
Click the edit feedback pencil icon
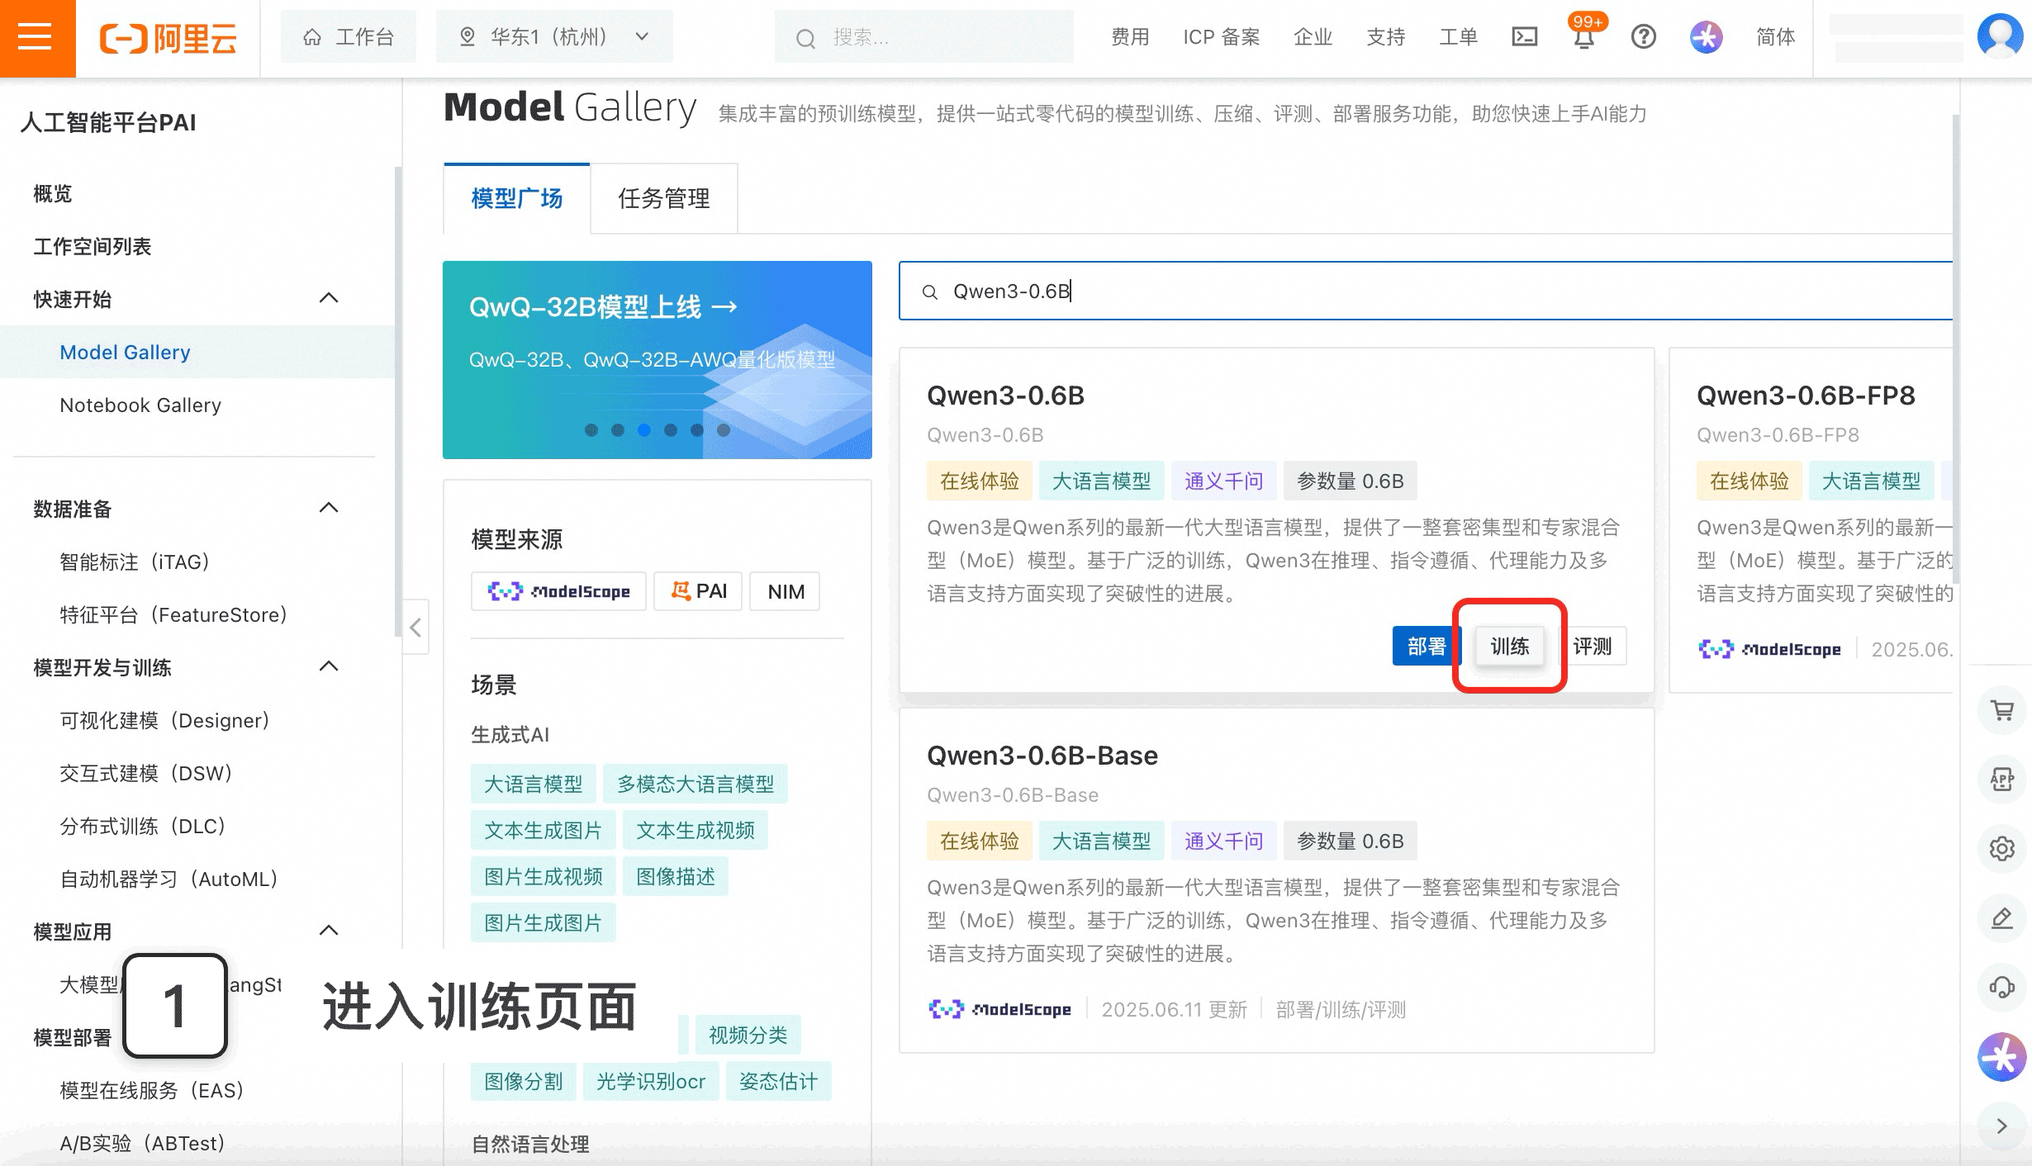coord(2001,917)
